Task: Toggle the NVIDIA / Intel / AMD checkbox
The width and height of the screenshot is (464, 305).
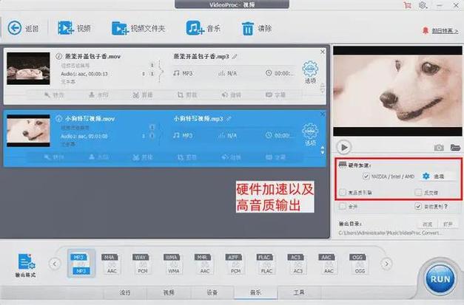Action: pos(366,177)
